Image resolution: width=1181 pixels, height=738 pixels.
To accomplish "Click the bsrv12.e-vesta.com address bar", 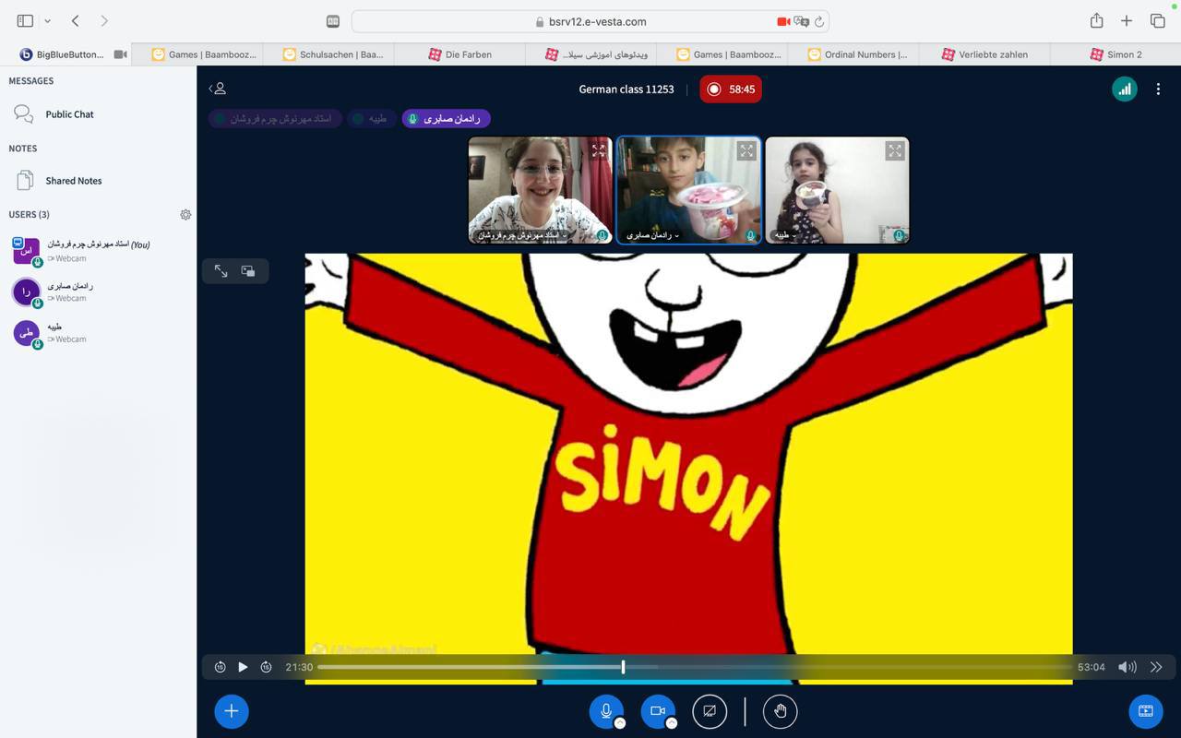I will coord(590,21).
